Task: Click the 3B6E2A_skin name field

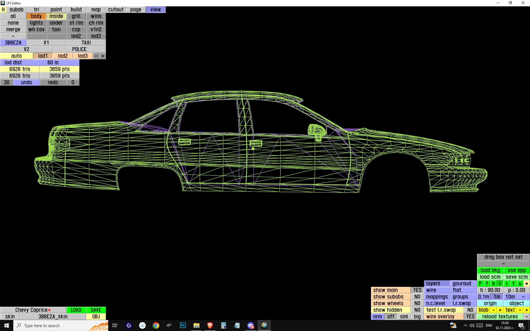Action: click(x=53, y=317)
